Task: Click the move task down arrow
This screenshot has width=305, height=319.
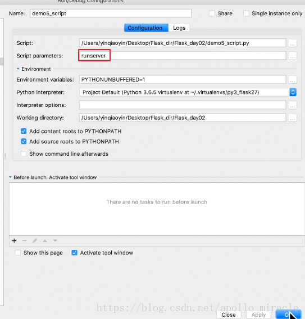Action: tap(55, 241)
